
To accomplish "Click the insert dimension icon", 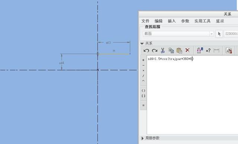I will (216, 50).
